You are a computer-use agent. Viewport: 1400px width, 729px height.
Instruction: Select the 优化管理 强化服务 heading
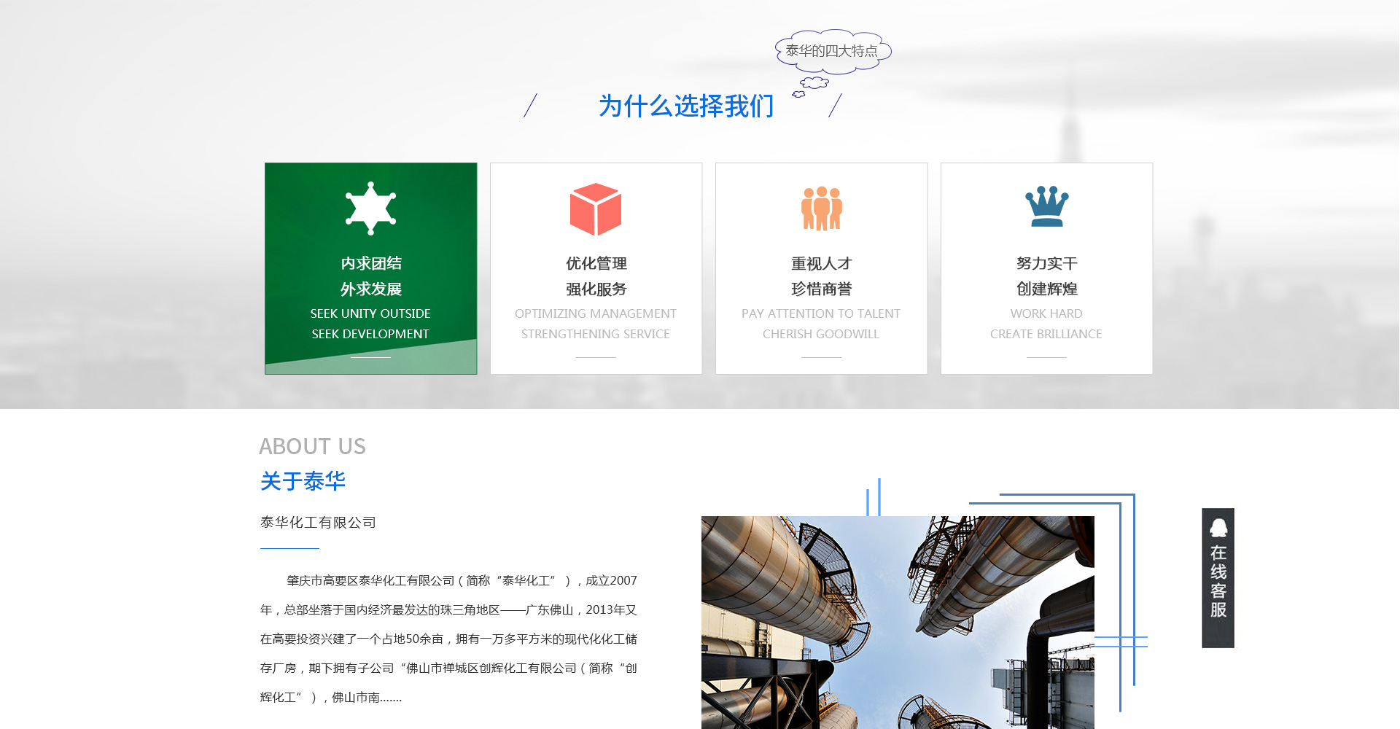tap(596, 276)
